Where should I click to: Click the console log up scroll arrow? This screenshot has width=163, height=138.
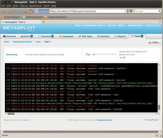159,65
